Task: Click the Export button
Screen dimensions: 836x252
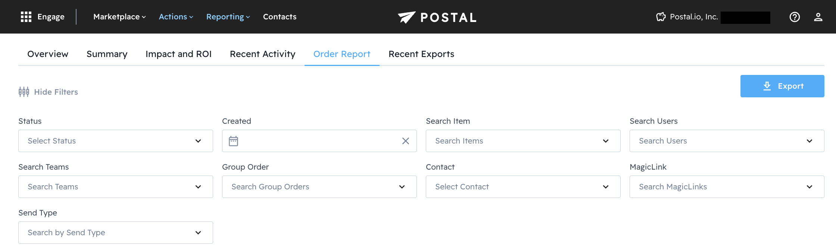Action: [x=782, y=86]
